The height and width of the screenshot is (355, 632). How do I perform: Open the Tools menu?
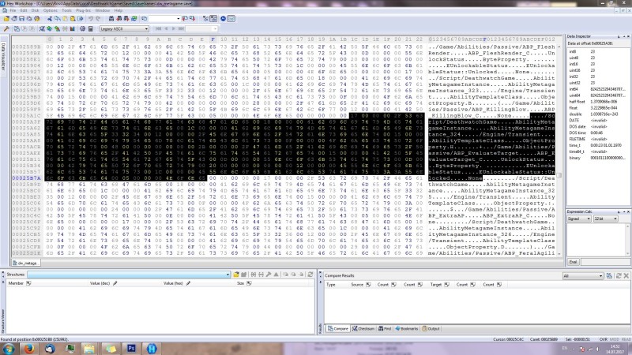[x=67, y=10]
